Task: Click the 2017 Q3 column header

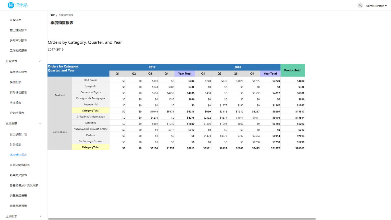Action: pos(150,74)
